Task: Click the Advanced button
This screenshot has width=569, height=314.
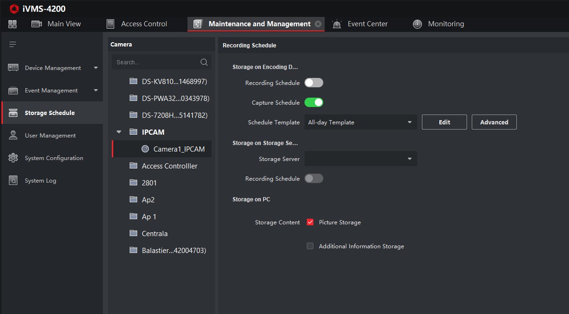Action: coord(494,123)
